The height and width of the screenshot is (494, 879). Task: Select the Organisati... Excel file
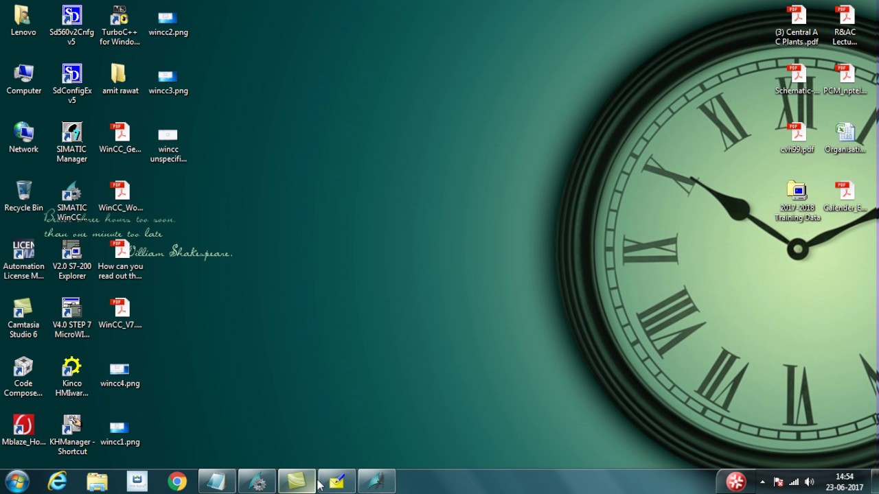tap(845, 138)
